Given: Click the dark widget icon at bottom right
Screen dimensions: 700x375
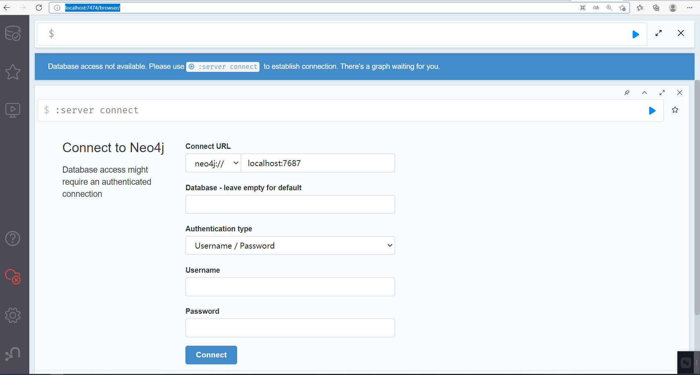Looking at the screenshot, I should tap(686, 363).
